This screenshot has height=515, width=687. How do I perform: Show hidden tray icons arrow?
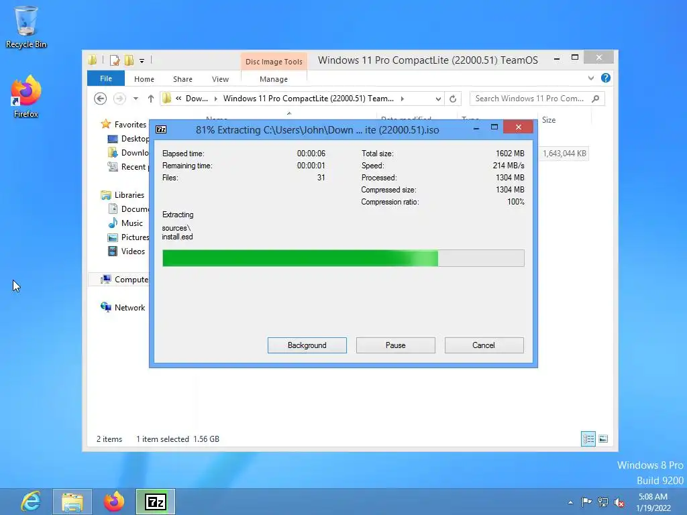click(570, 502)
